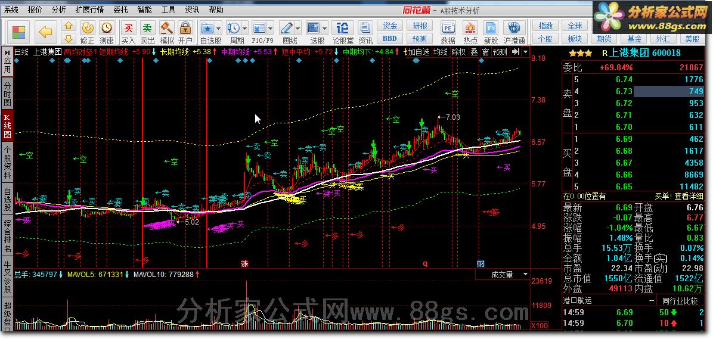Switch to the 分时图 sidebar tab
713x339 pixels.
[x=7, y=94]
